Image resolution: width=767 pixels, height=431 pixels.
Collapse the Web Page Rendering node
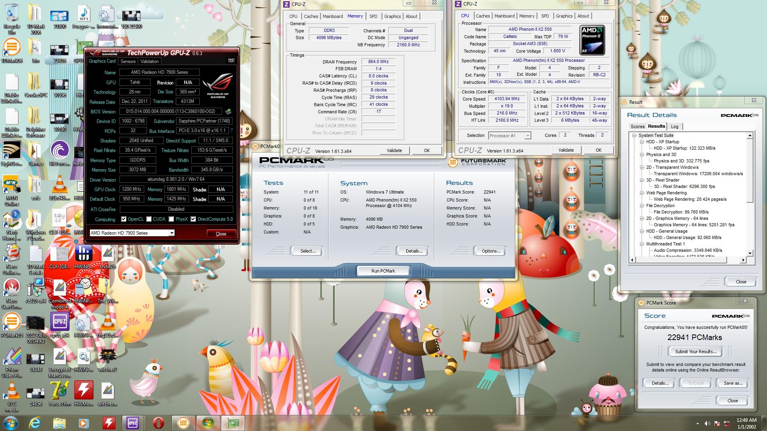pos(642,193)
